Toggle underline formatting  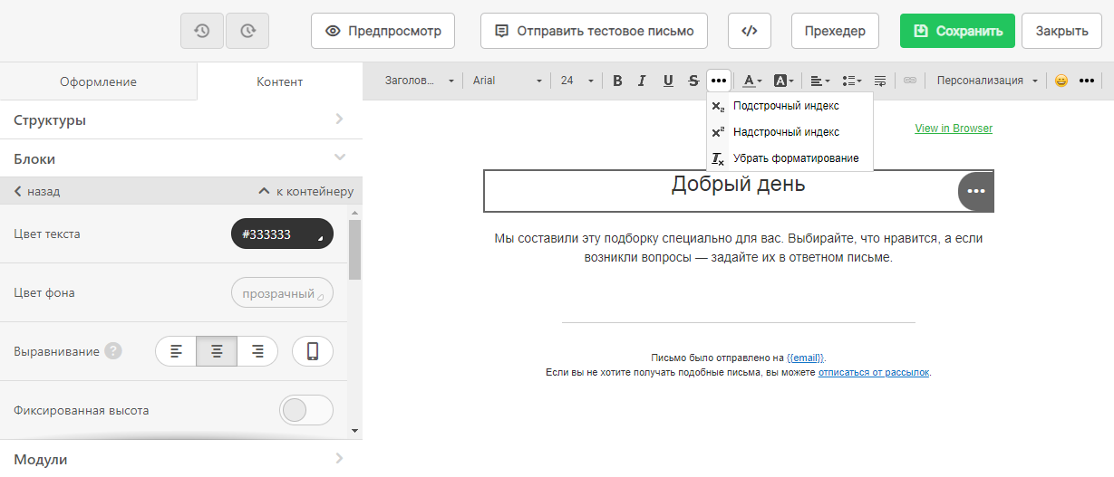(x=668, y=81)
